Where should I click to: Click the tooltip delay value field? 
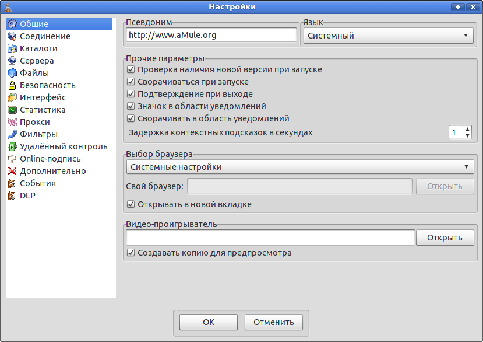(x=457, y=132)
